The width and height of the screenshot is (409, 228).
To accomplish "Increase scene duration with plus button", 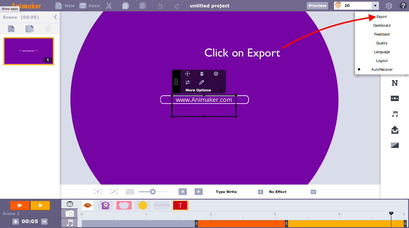I will pyautogui.click(x=16, y=222).
